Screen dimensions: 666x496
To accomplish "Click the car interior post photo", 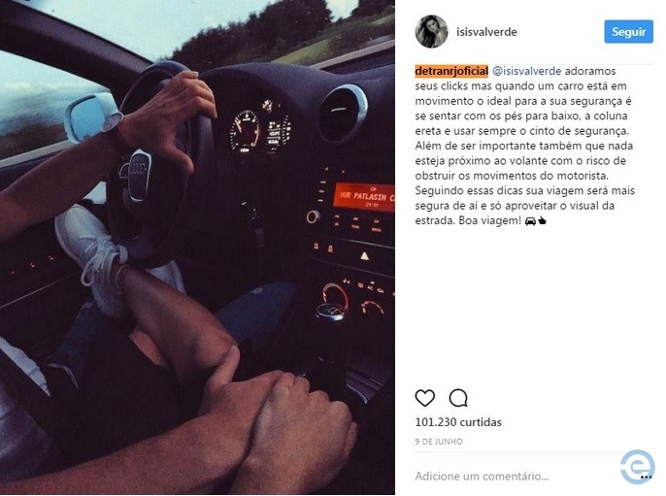I will coord(197,248).
